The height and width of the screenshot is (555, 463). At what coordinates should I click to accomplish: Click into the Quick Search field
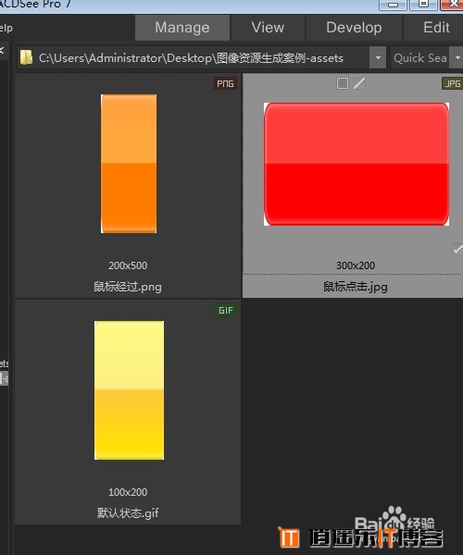pyautogui.click(x=420, y=57)
